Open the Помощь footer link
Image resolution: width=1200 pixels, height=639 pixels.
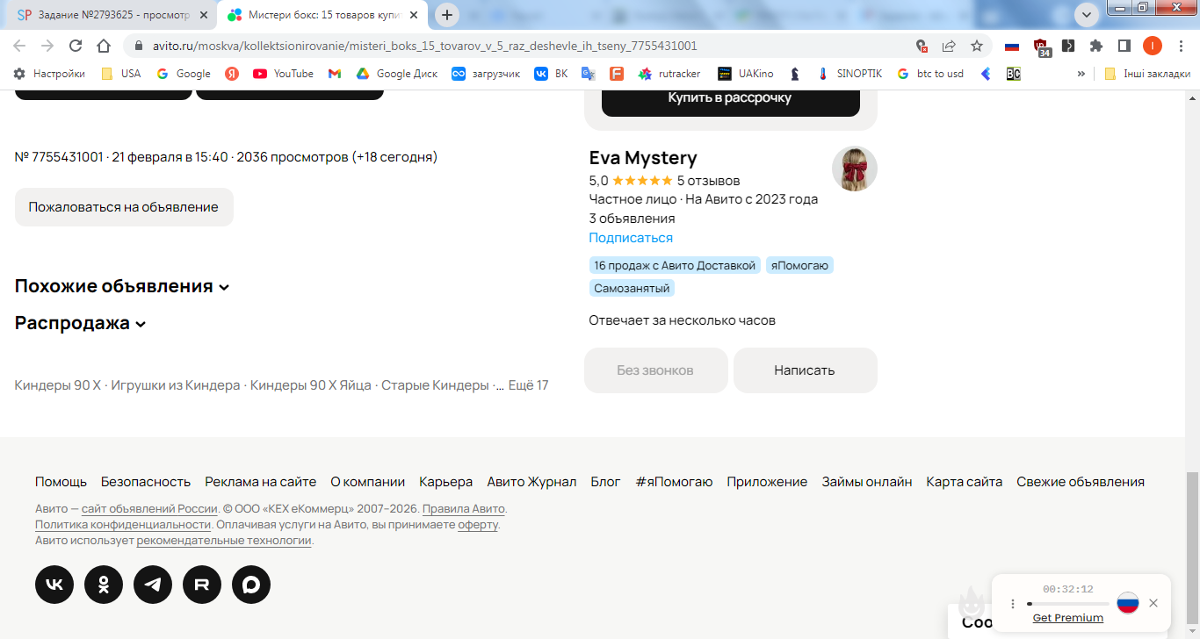coord(61,482)
